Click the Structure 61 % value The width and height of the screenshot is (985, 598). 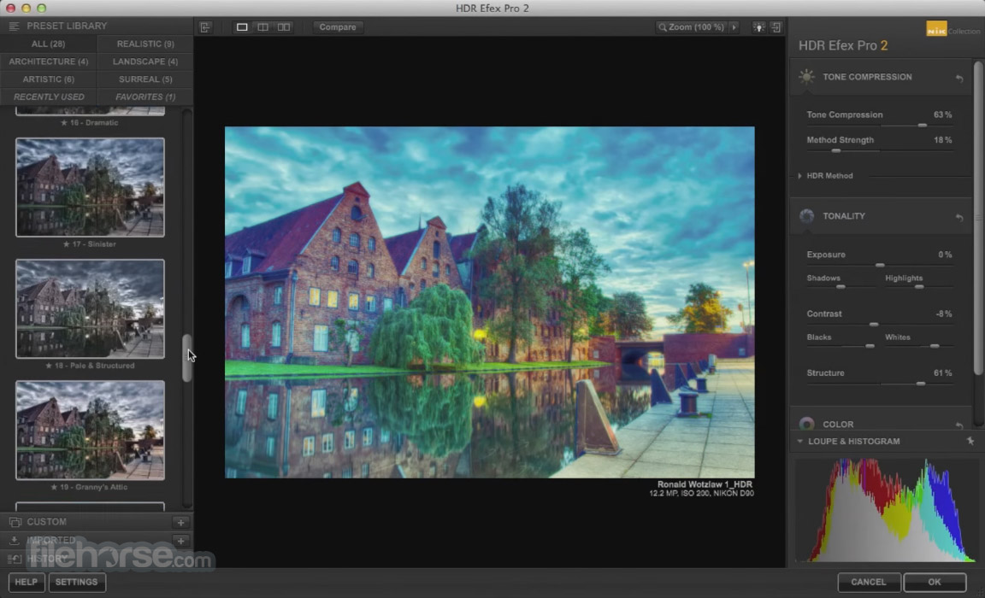coord(942,372)
